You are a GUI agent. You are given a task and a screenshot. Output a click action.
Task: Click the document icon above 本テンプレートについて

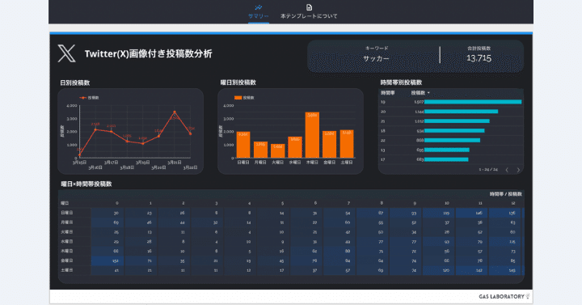click(309, 7)
